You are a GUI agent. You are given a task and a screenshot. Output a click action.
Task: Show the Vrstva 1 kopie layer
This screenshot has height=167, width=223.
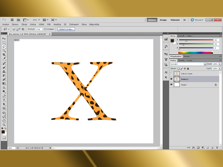tap(171, 73)
